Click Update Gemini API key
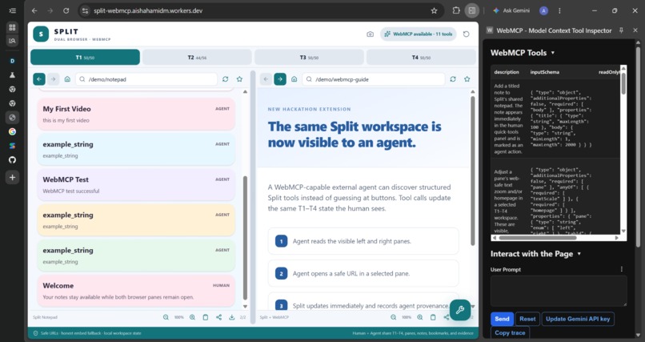 click(x=578, y=319)
